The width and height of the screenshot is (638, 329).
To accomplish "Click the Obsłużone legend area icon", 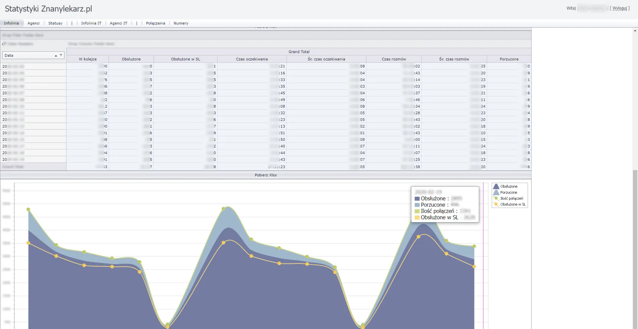I will [496, 186].
